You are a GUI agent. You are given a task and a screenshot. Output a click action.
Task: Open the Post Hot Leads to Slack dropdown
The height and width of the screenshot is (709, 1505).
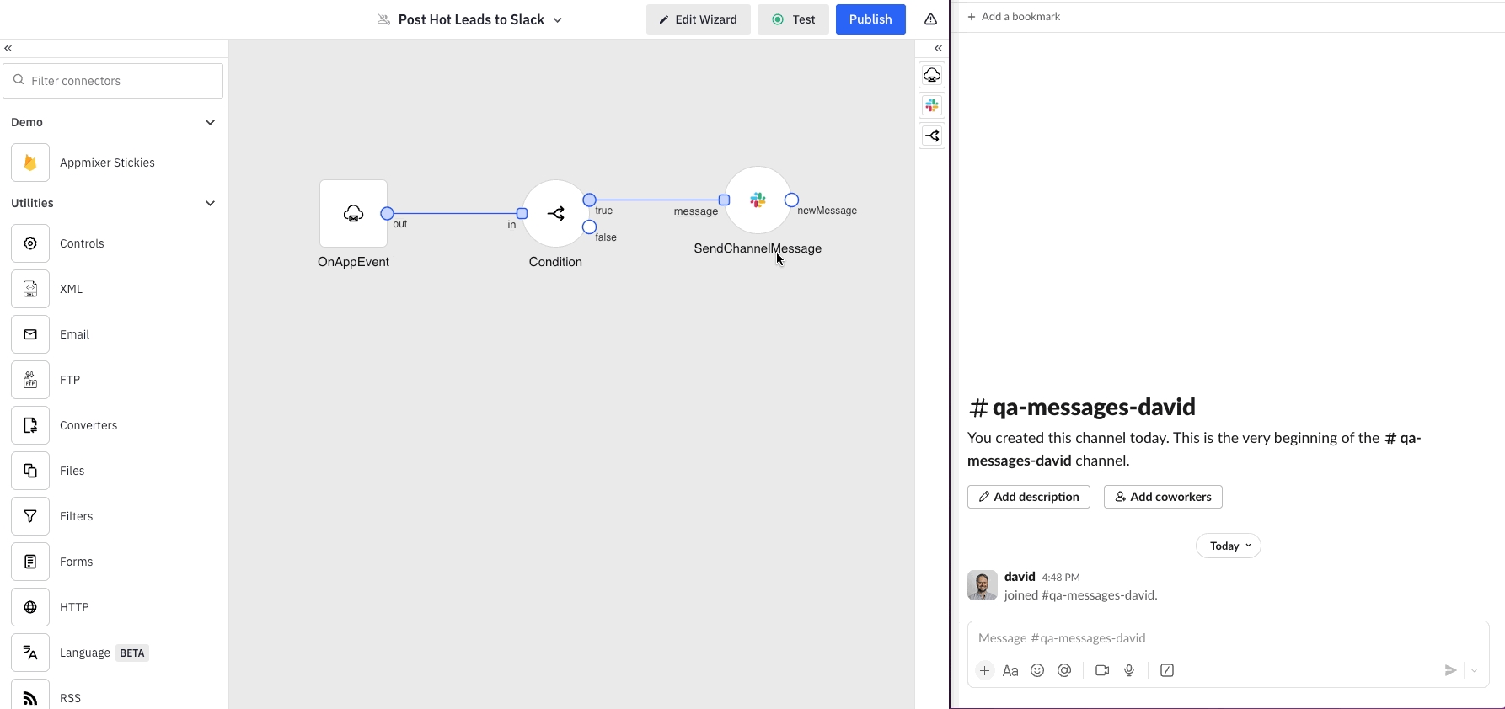point(557,19)
